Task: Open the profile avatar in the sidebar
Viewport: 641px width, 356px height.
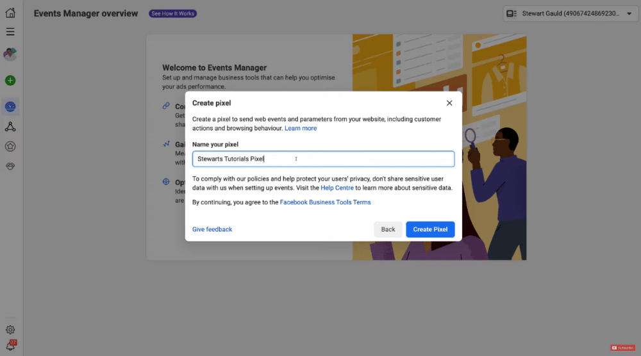Action: (x=10, y=54)
